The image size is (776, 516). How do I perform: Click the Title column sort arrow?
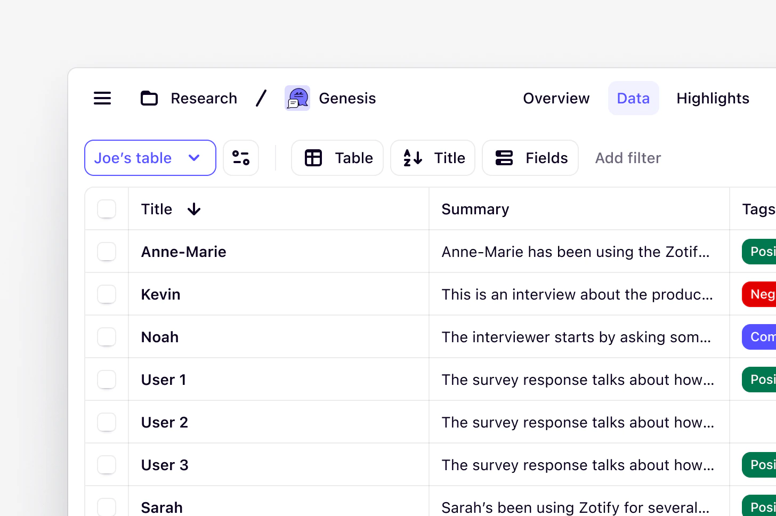pyautogui.click(x=194, y=209)
